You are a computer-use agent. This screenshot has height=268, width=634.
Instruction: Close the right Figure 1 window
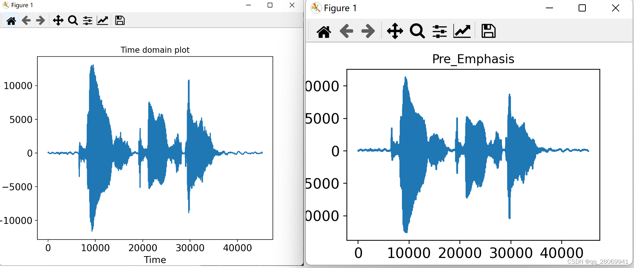click(x=615, y=8)
